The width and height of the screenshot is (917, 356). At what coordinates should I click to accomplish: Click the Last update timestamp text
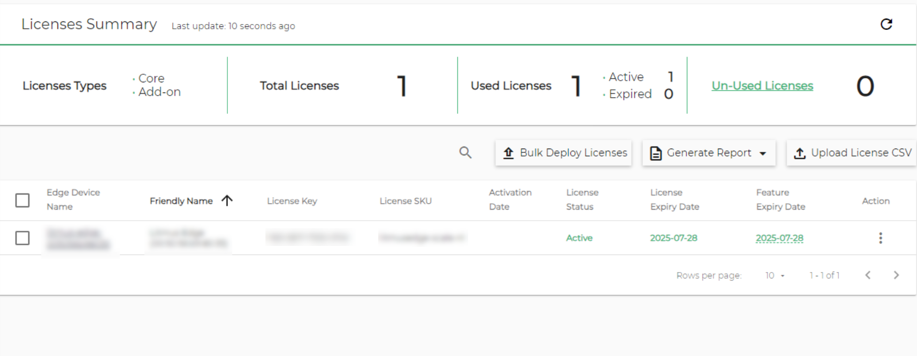tap(233, 26)
